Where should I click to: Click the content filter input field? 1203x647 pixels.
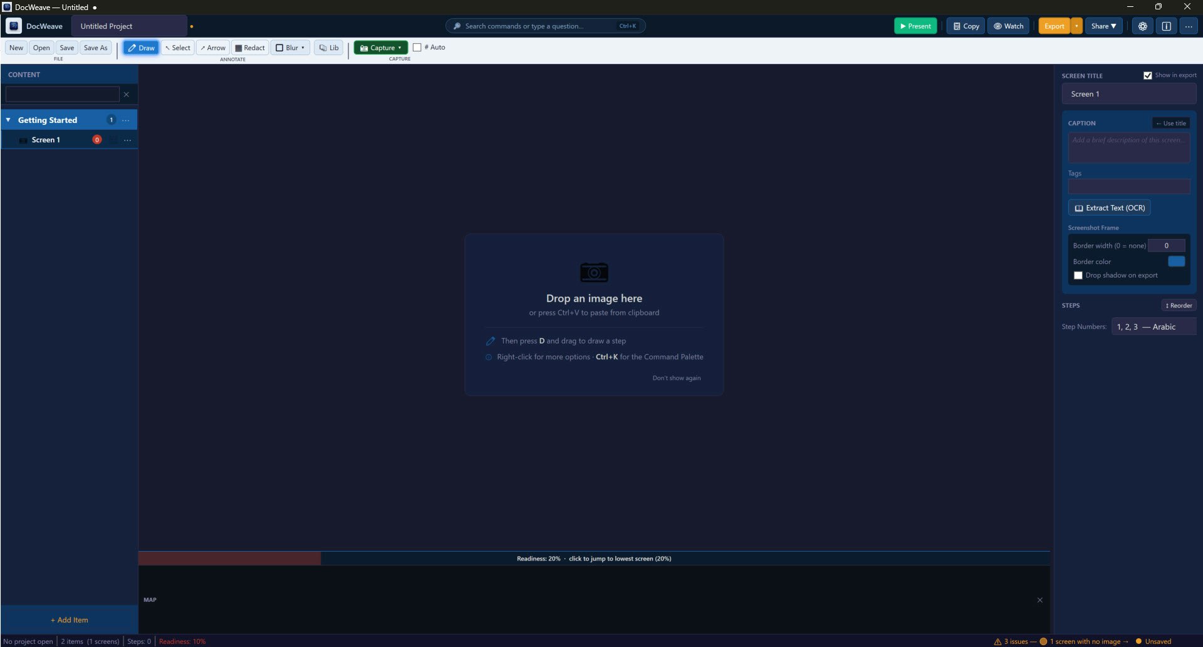62,94
